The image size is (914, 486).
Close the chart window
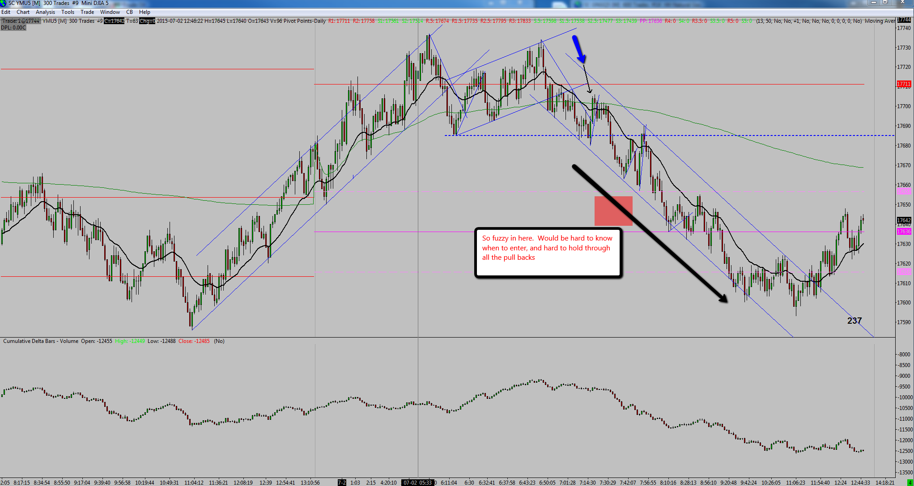click(x=902, y=3)
